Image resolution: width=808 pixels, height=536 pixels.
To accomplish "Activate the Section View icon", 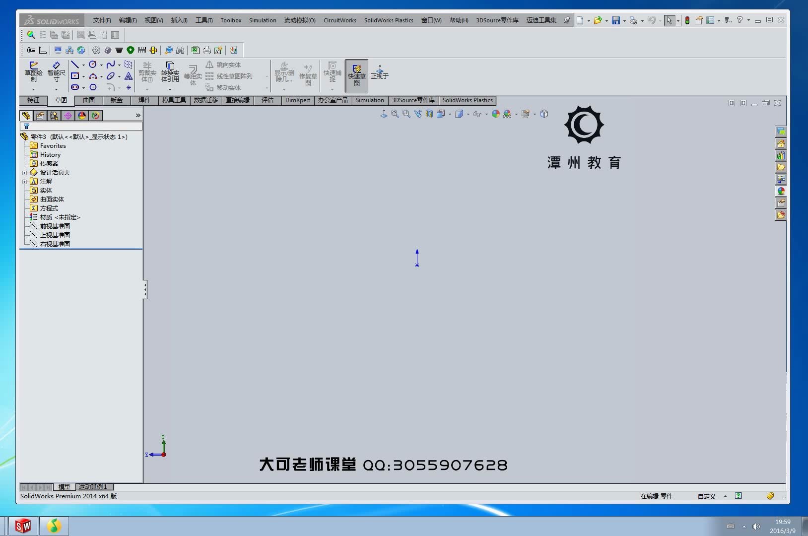I will point(429,114).
